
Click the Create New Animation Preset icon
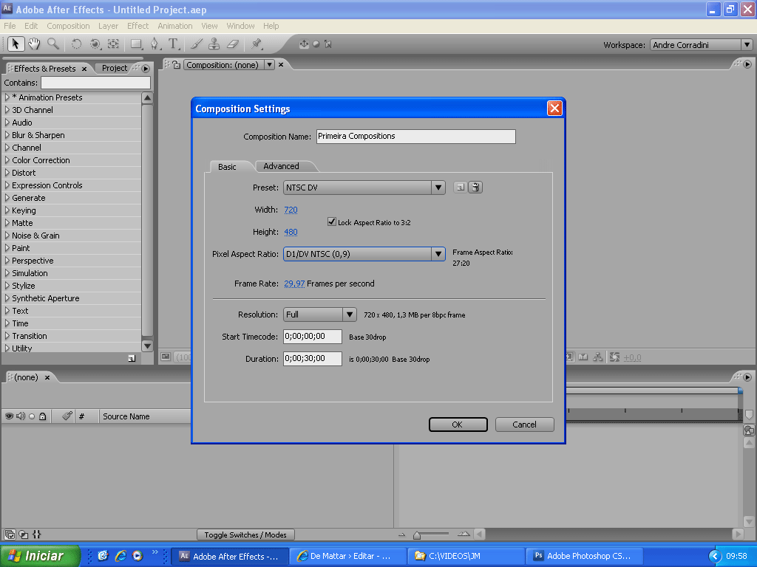132,358
